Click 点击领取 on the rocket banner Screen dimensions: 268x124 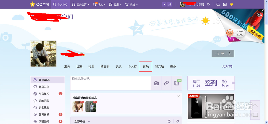click(256, 34)
